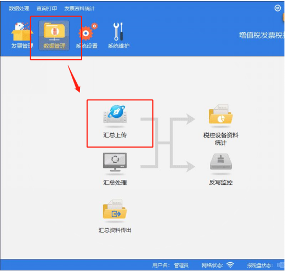Open 汇总资料传出 export folder icon
The image size is (285, 271).
tap(115, 209)
